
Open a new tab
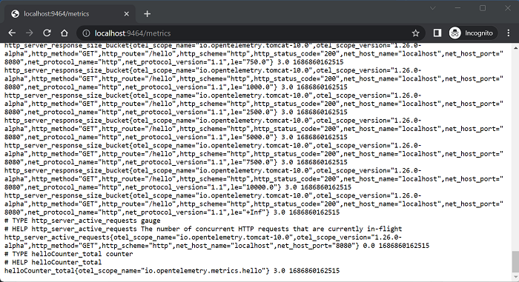pos(148,14)
